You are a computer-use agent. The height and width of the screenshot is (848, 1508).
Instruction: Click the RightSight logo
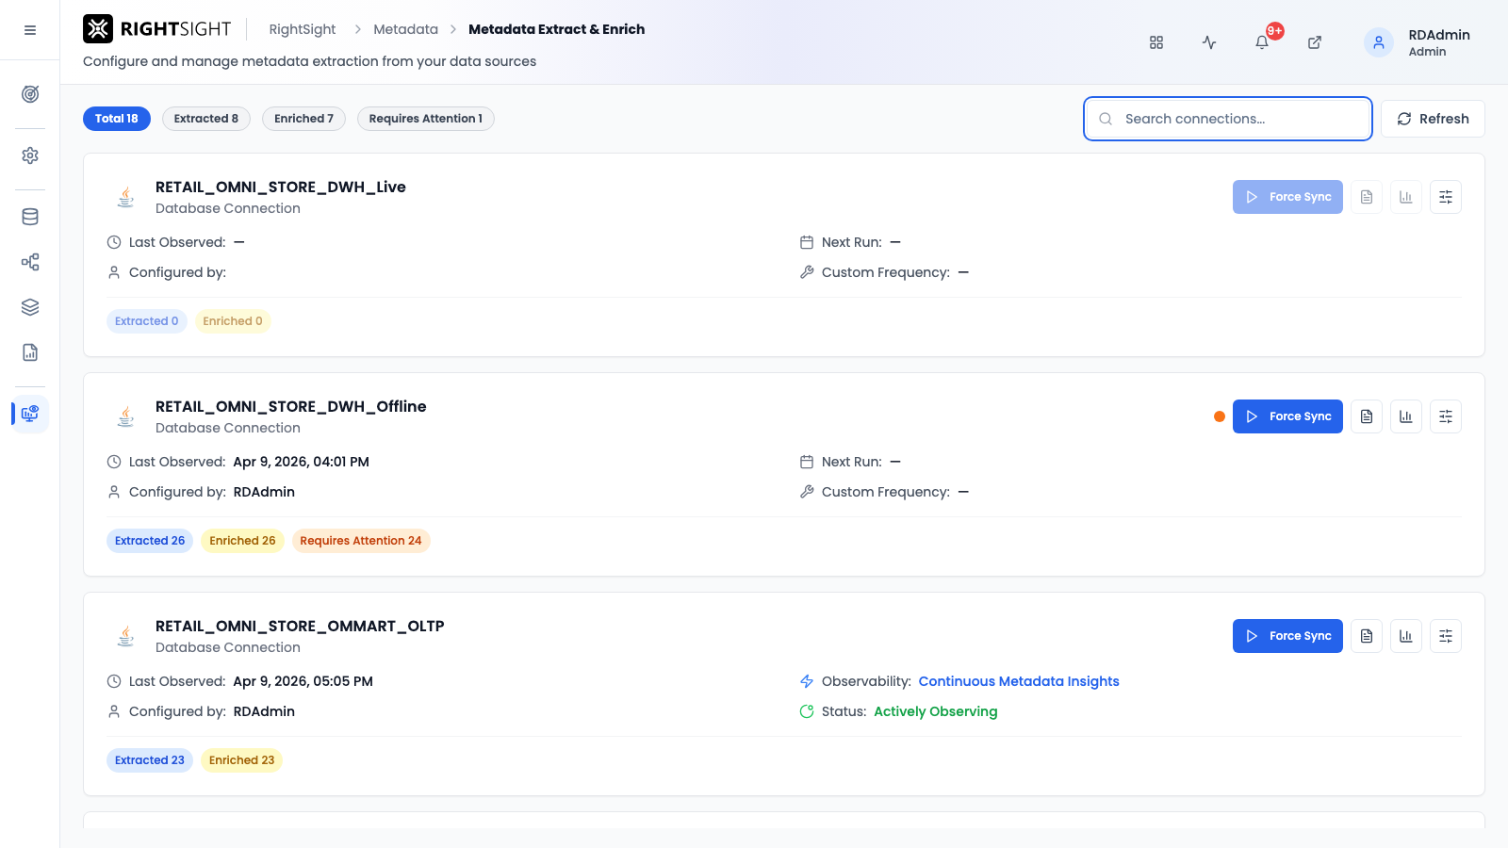157,29
